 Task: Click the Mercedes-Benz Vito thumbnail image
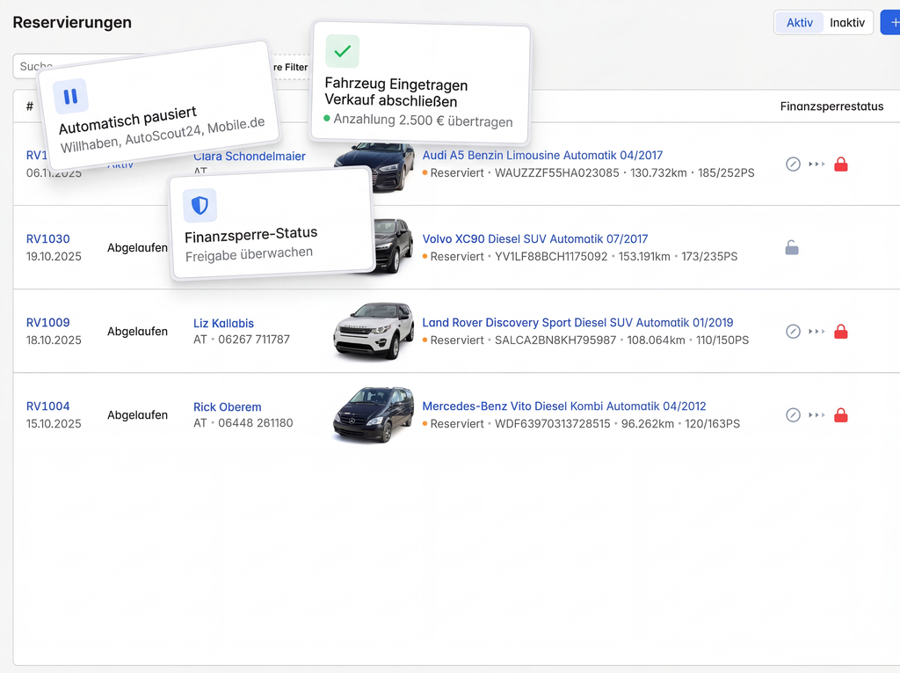click(373, 414)
